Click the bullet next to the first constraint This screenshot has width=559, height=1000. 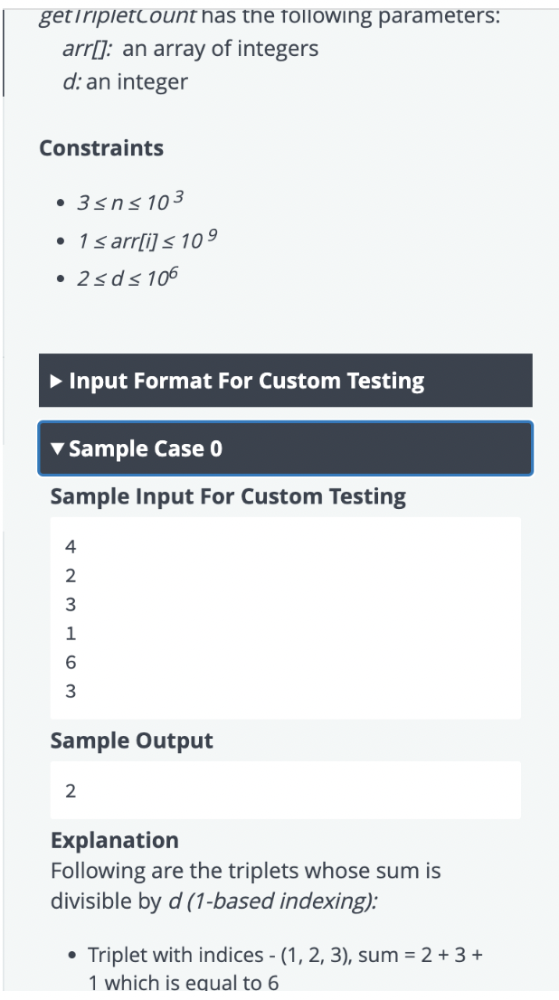coord(62,201)
